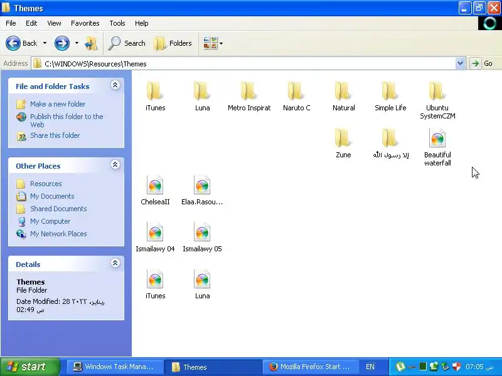Image resolution: width=502 pixels, height=376 pixels.
Task: Open Shared Documents link
Action: [x=58, y=209]
